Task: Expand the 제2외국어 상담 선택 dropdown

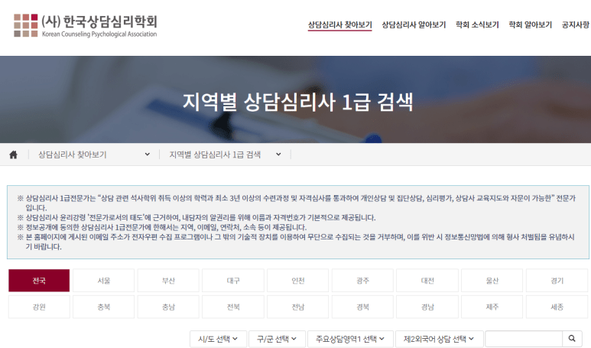Action: click(438, 339)
